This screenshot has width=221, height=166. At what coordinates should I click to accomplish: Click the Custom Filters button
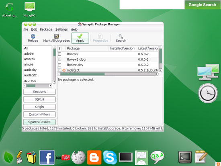click(x=39, y=115)
